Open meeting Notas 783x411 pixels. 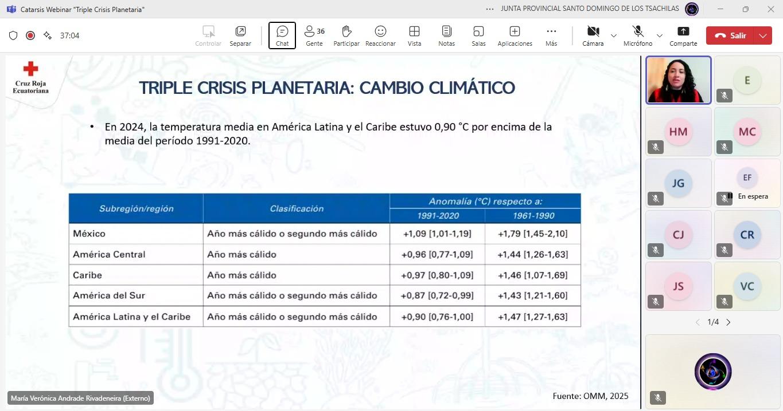tap(446, 35)
